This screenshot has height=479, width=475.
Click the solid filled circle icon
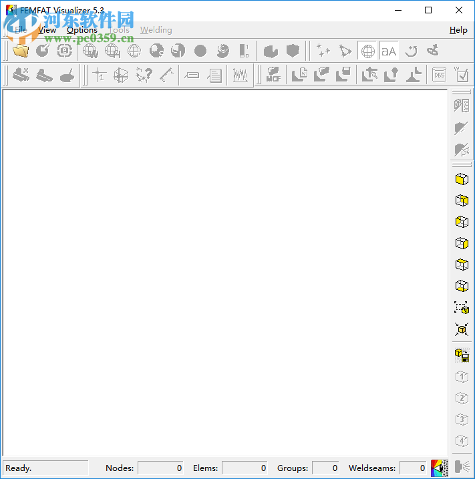(200, 51)
